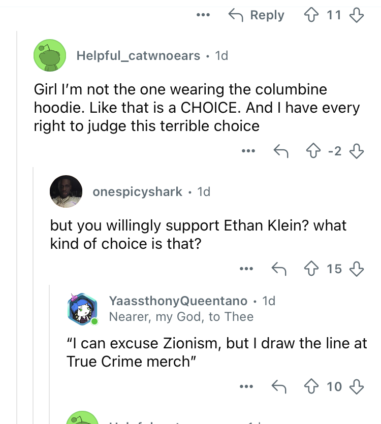Open more options beside the Reply button
Image resolution: width=381 pixels, height=424 pixels.
tap(203, 15)
